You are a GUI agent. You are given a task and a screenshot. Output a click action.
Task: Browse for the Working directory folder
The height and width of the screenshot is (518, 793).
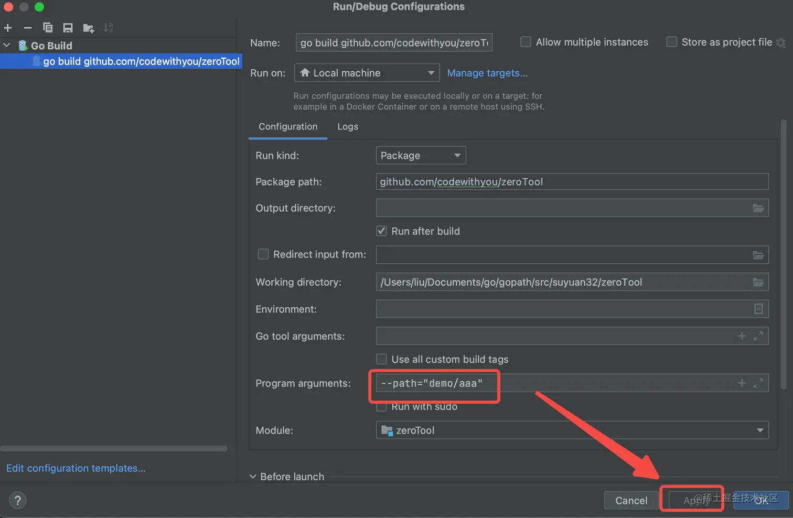point(758,282)
